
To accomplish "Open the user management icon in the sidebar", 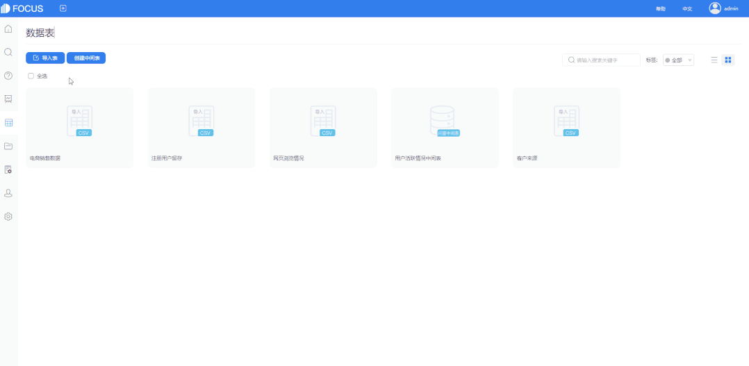I will coord(8,193).
